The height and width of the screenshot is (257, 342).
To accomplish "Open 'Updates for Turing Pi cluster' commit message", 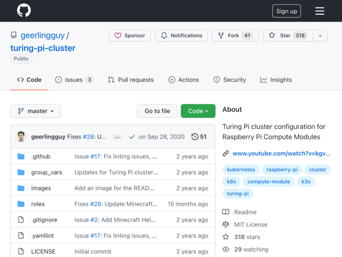I will [116, 172].
